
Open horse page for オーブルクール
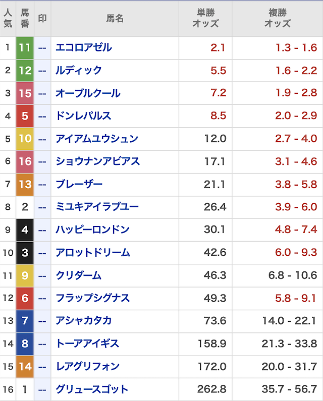coord(88,93)
